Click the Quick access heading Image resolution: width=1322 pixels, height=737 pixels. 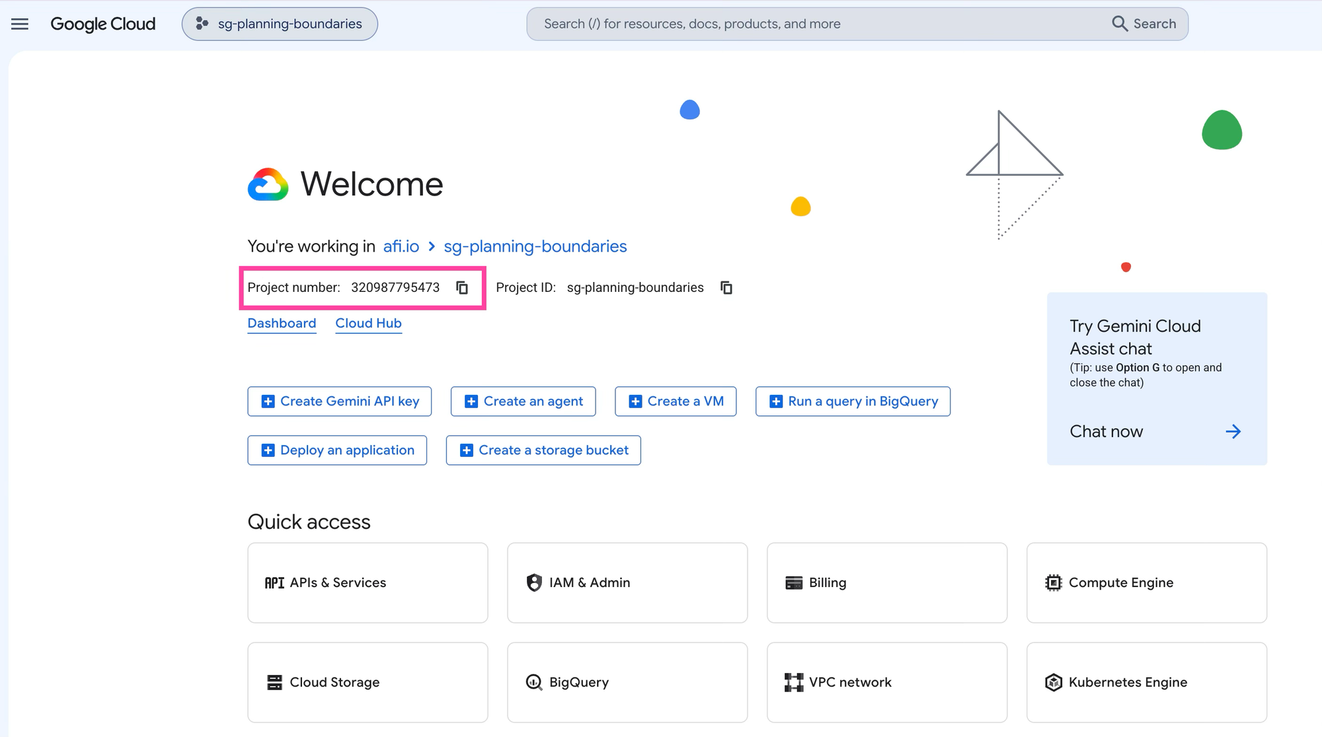point(309,522)
